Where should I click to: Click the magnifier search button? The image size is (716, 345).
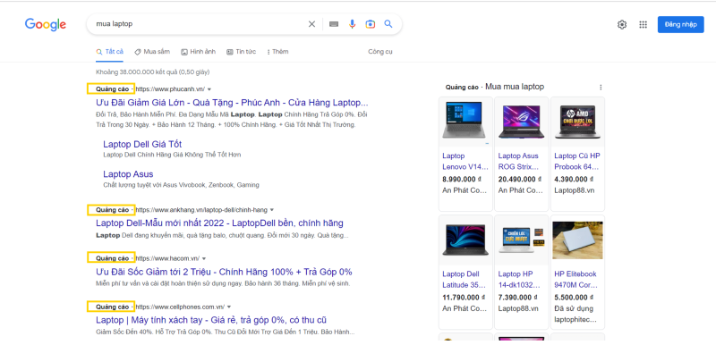(388, 24)
